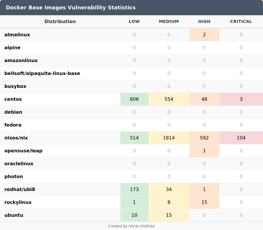263x230 pixels.
Task: Click the bellsoft/alpaquita-linux-base row name
Action: pos(42,74)
